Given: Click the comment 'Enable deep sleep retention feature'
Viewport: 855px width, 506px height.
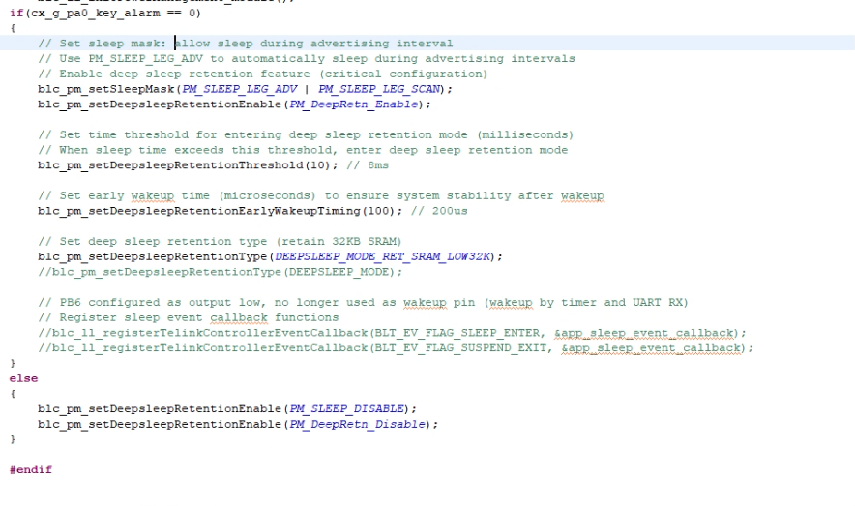Looking at the screenshot, I should click(x=263, y=74).
